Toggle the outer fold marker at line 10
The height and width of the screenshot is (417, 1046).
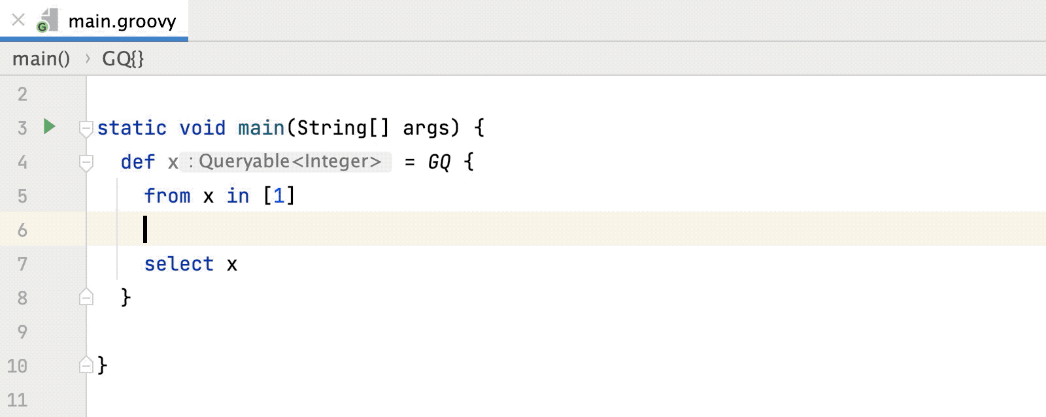point(86,365)
